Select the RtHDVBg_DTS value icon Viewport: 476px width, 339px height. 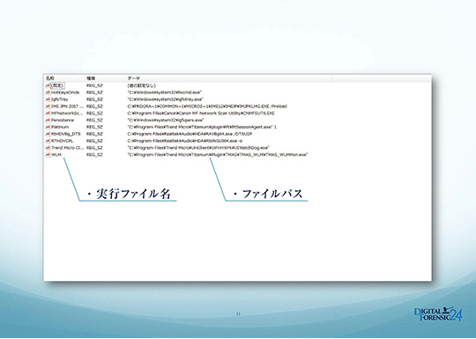(48, 134)
